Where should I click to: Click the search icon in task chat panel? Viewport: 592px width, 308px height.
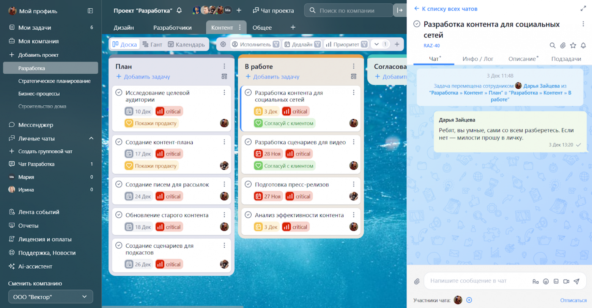click(x=553, y=45)
